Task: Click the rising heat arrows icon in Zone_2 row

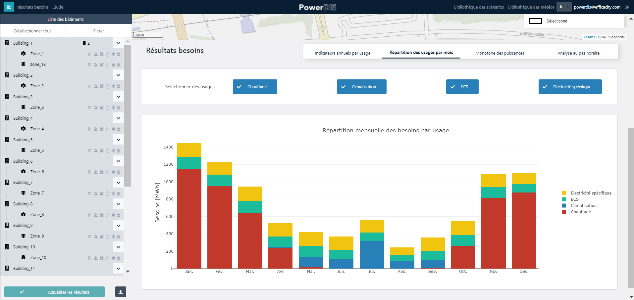Action: 89,86
